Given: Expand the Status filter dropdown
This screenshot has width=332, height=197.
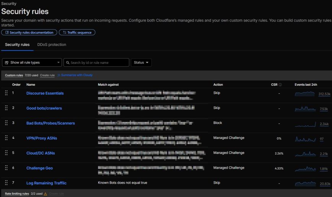Looking at the screenshot, I should pyautogui.click(x=141, y=62).
